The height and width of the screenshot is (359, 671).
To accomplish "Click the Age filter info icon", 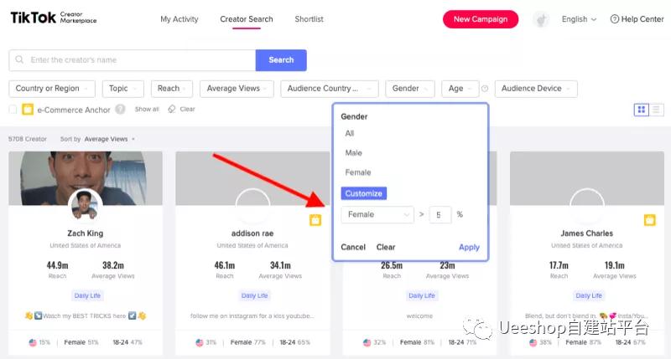I will [485, 89].
